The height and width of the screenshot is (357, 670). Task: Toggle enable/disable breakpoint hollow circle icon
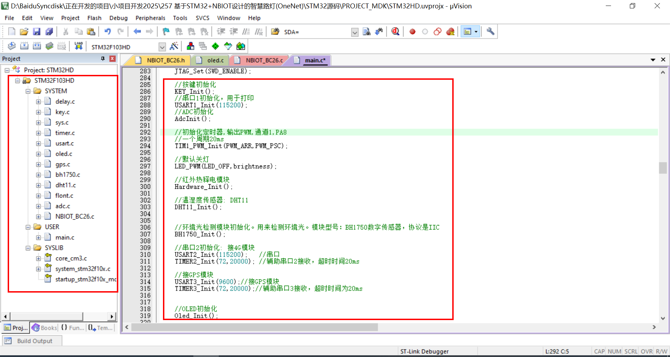click(425, 32)
